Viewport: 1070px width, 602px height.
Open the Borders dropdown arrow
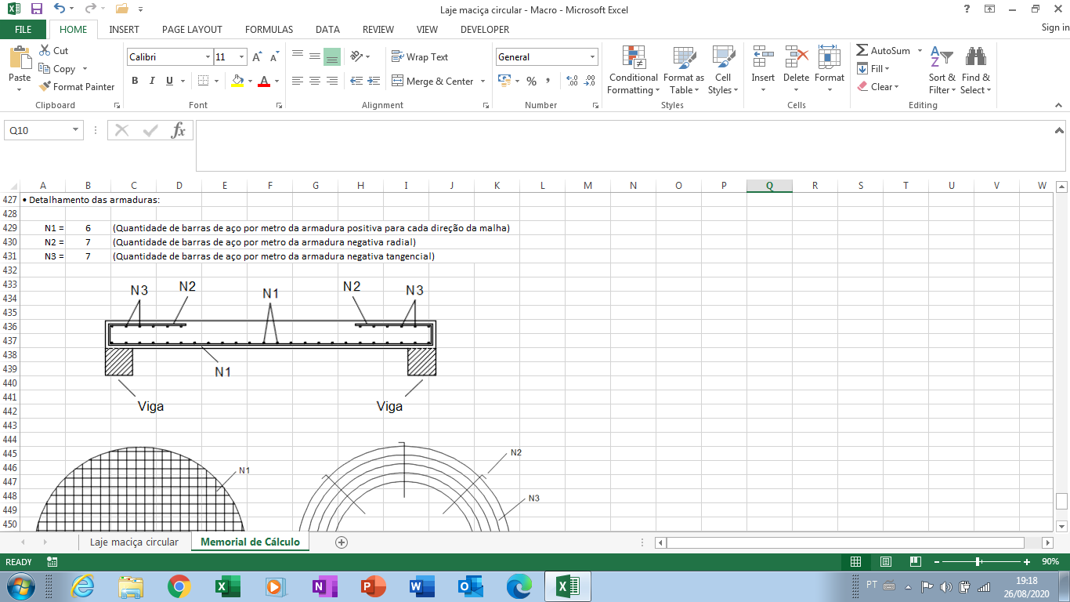click(x=217, y=81)
